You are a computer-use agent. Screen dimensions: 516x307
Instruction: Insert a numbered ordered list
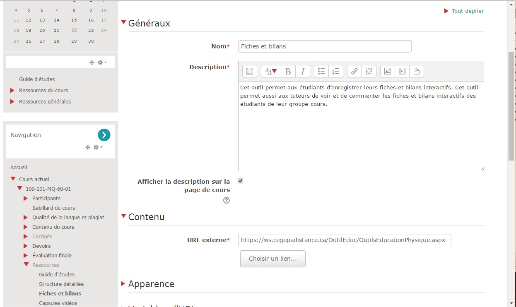pyautogui.click(x=336, y=71)
